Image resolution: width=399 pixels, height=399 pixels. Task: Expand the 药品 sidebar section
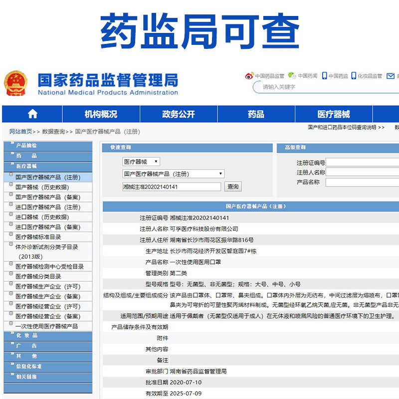[48, 156]
